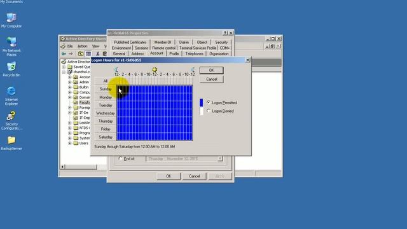Click the Builtin folder icon in the tree
This screenshot has height=229, width=407.
[x=76, y=87]
